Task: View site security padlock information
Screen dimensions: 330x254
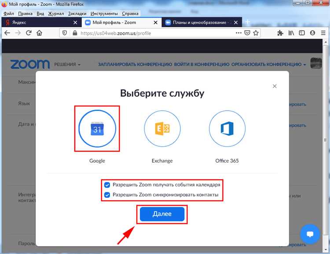Action: tap(75, 33)
